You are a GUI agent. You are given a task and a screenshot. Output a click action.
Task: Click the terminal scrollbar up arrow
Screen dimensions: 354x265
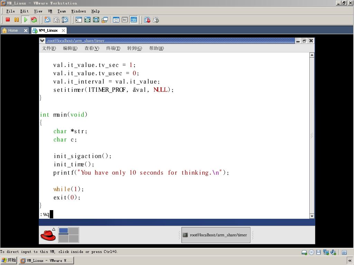312,55
